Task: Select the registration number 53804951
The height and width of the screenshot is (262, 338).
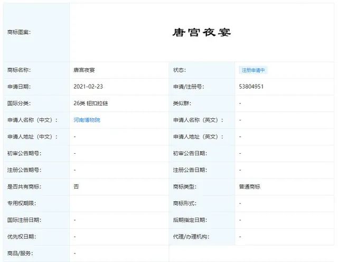Action: [x=251, y=87]
